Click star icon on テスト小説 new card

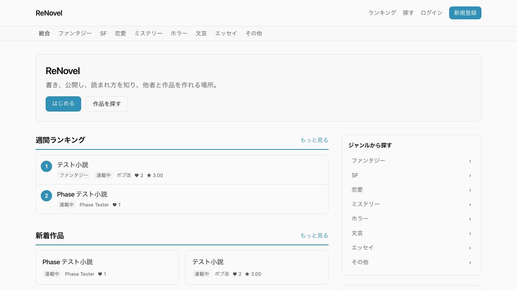247,274
